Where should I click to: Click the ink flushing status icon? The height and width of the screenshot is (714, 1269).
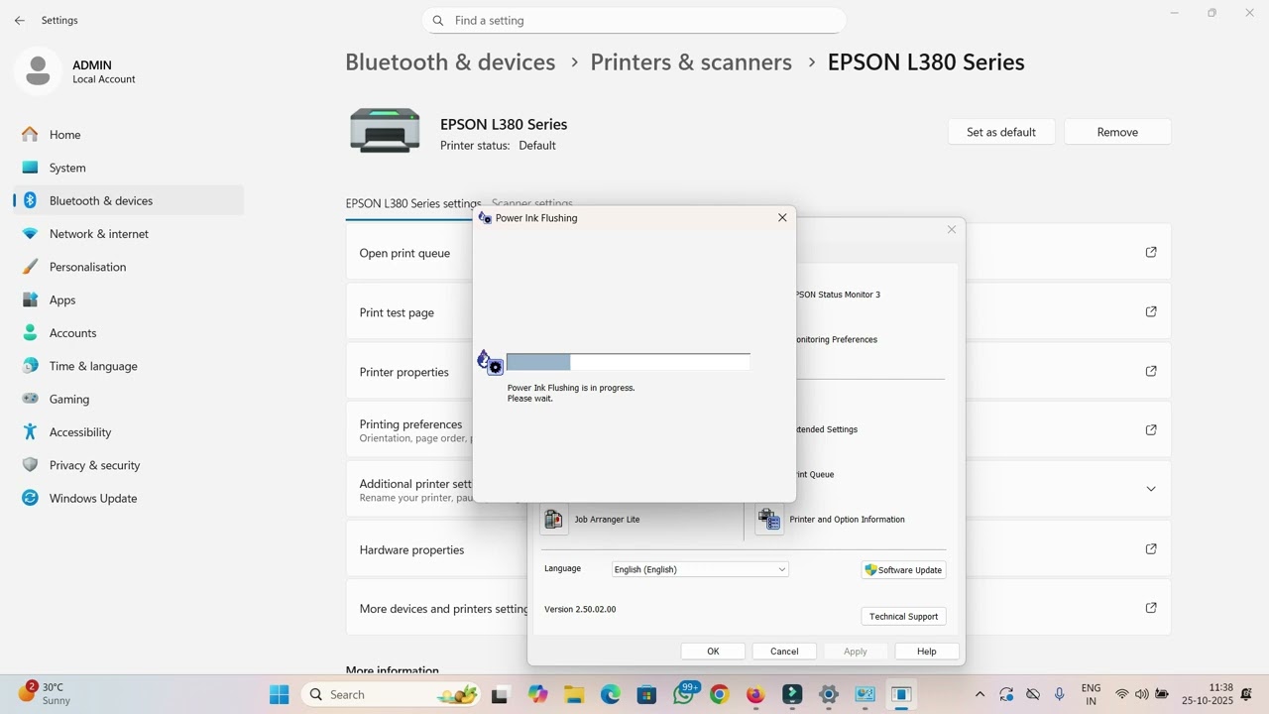[x=490, y=362]
